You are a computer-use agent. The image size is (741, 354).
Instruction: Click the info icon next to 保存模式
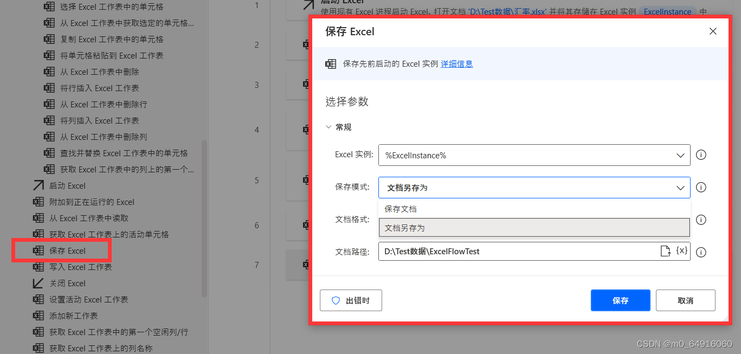point(701,187)
